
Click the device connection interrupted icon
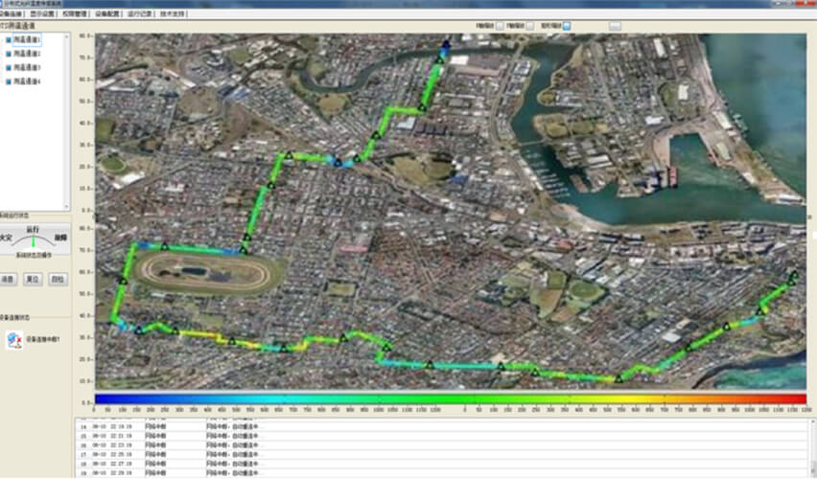14,339
